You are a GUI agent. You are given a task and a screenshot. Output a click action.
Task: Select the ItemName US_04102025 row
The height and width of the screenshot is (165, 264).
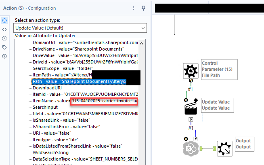click(x=85, y=101)
